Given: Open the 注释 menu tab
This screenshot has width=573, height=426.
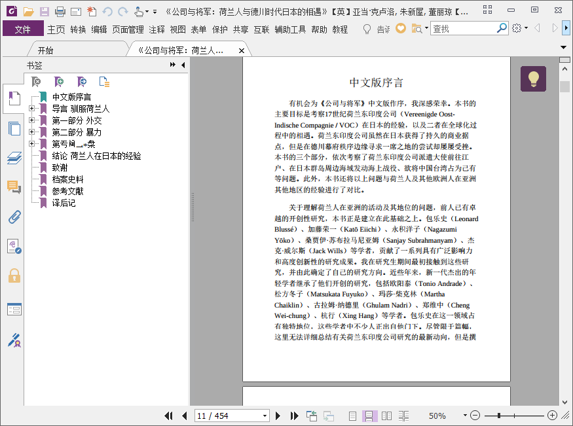Looking at the screenshot, I should [x=157, y=29].
